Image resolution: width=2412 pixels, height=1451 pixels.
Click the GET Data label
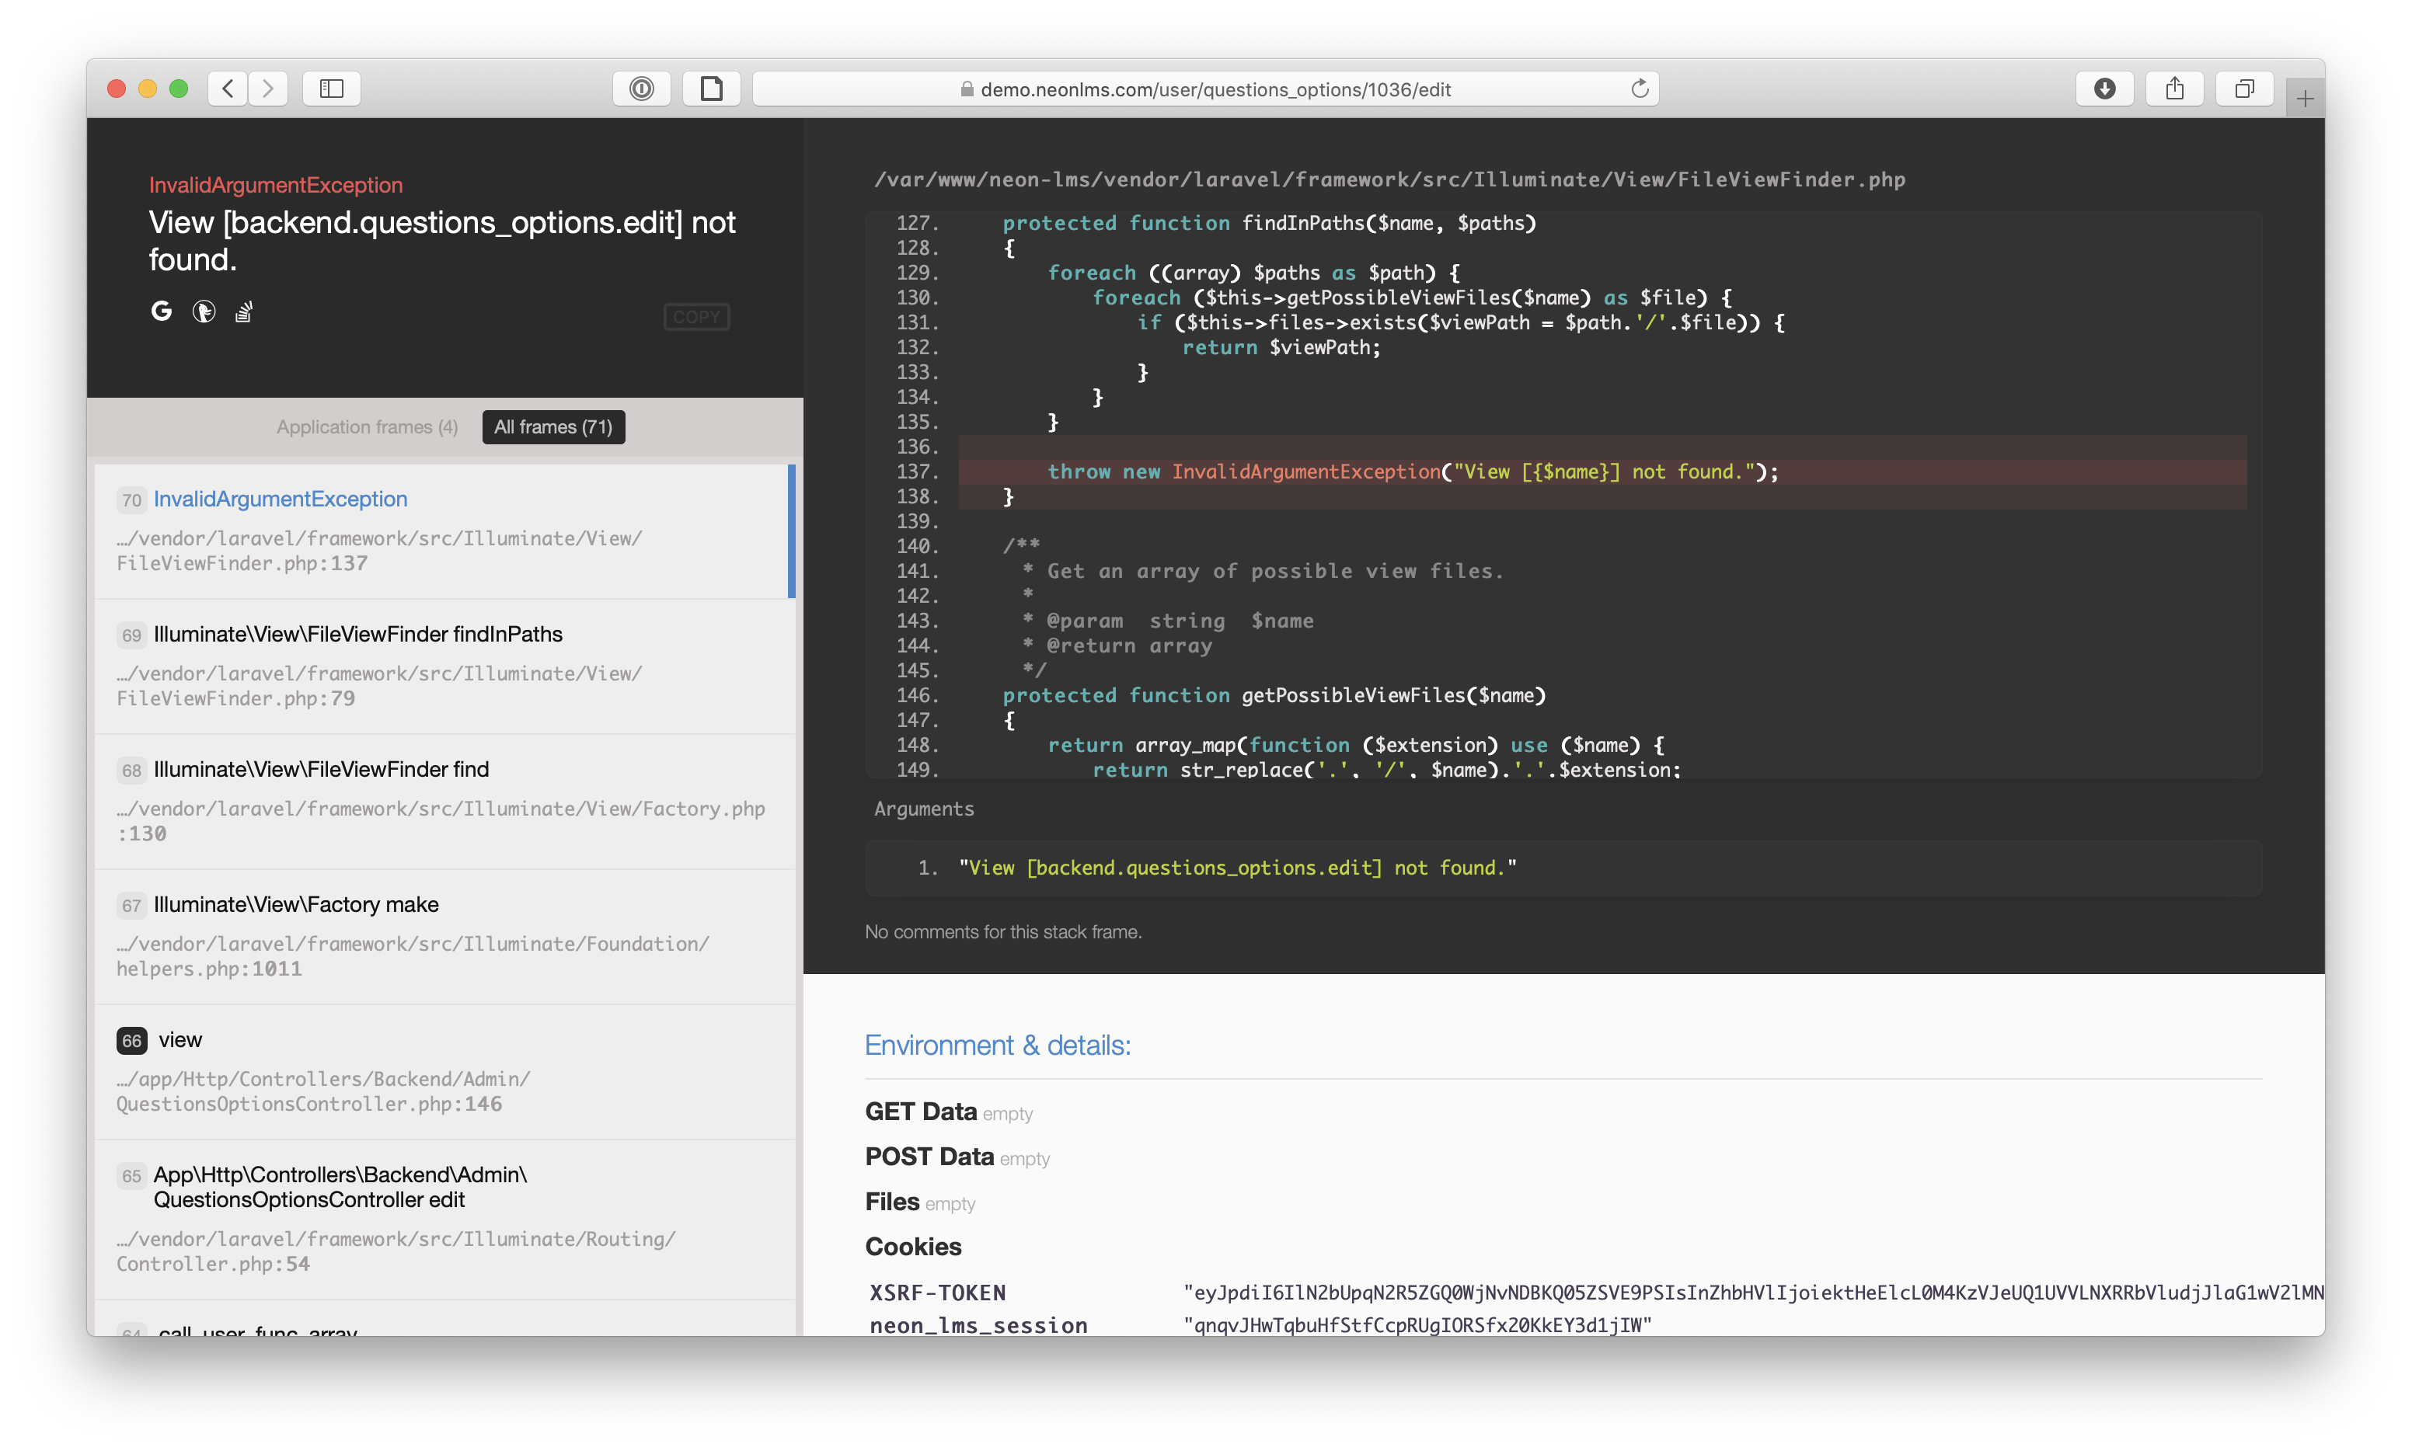tap(920, 1112)
